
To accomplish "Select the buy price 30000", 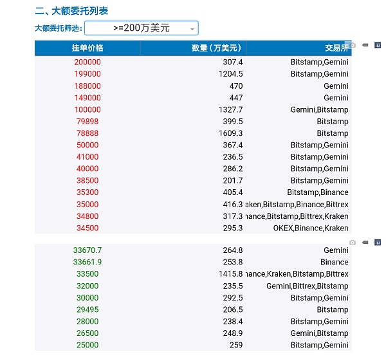I will (87, 298).
